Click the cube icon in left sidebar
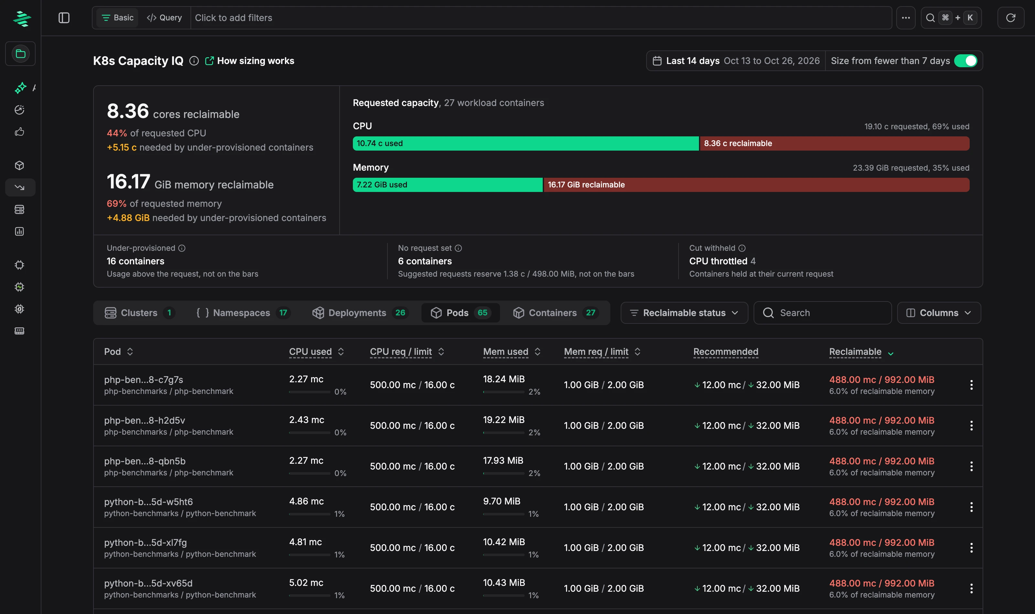 pos(19,165)
